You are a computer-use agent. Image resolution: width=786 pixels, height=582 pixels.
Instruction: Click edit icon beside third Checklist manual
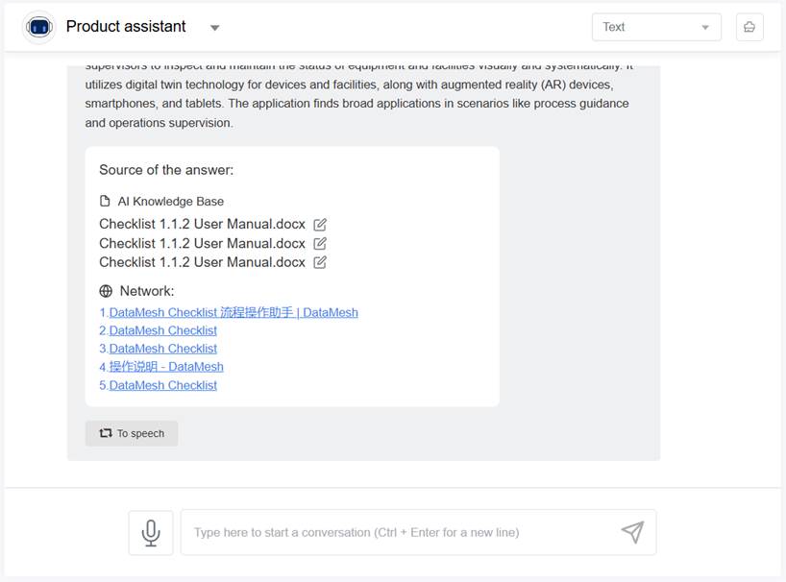320,262
